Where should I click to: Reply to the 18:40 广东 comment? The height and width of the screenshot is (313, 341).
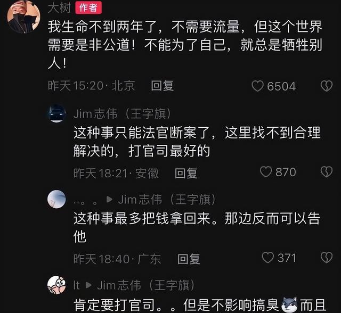tap(189, 259)
